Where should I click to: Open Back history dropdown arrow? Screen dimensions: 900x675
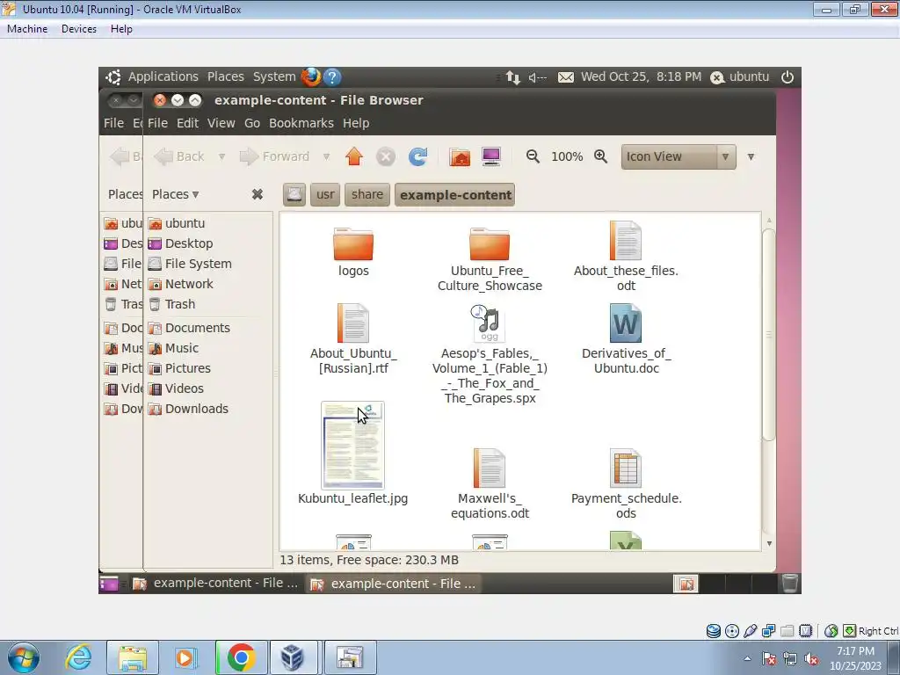[x=221, y=156]
